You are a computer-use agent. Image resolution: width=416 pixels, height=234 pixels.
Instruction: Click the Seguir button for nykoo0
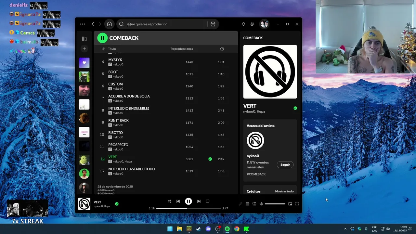pyautogui.click(x=285, y=165)
